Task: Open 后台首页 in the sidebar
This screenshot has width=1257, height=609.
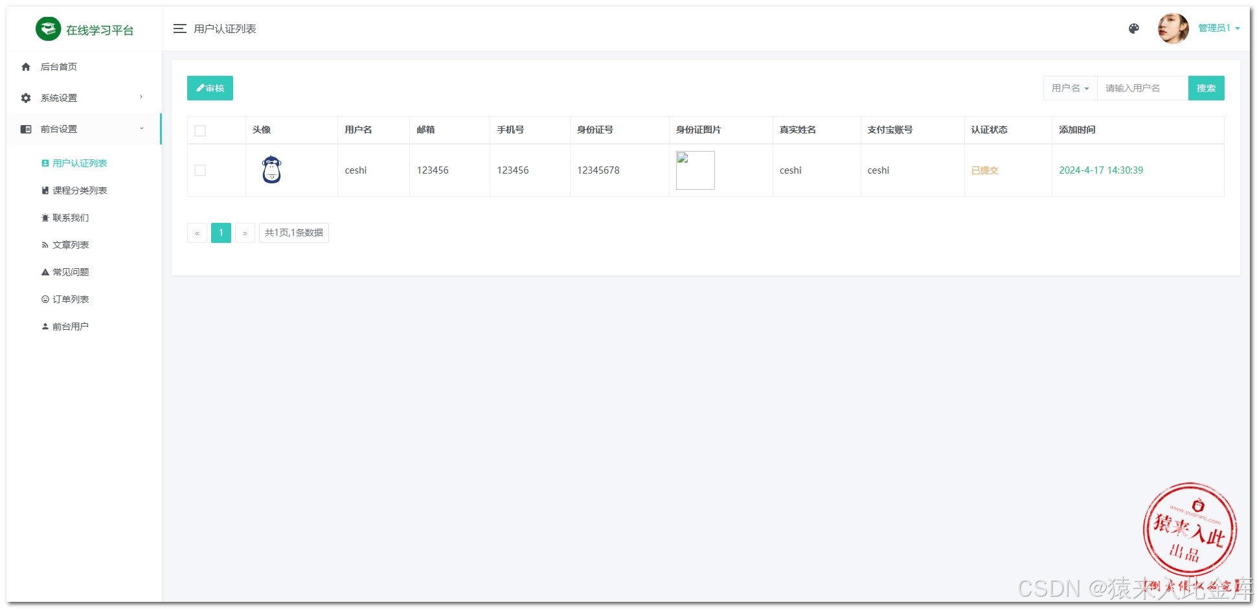Action: (59, 67)
